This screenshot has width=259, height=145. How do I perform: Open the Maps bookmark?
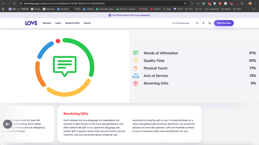pyautogui.click(x=167, y=9)
